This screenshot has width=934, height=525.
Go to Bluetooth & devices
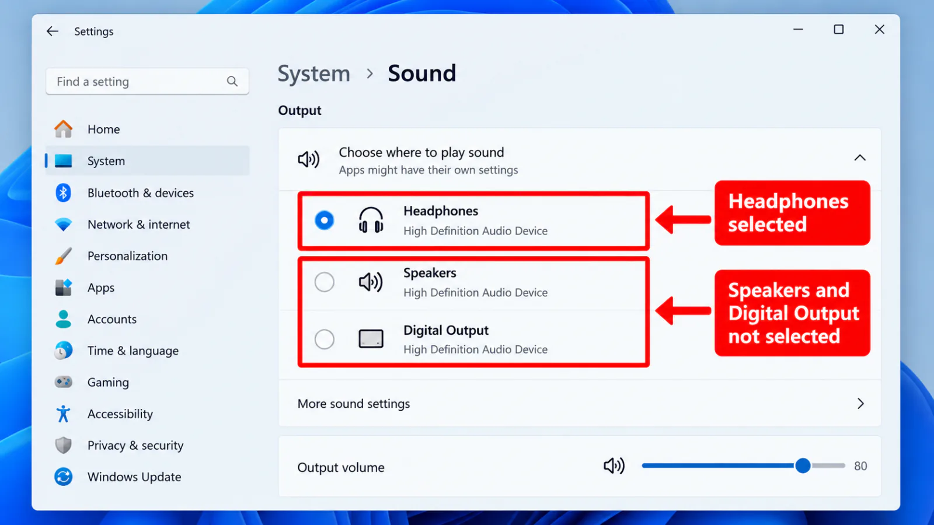[x=148, y=192]
